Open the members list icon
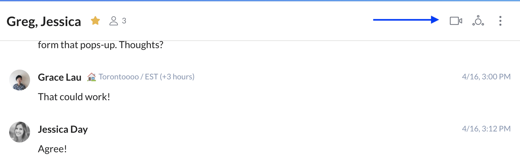 coord(113,21)
